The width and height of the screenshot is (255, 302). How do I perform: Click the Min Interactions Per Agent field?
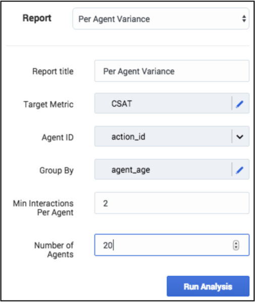click(172, 203)
